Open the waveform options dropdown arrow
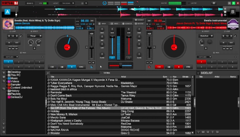This screenshot has width=240, height=137. tap(86, 3)
